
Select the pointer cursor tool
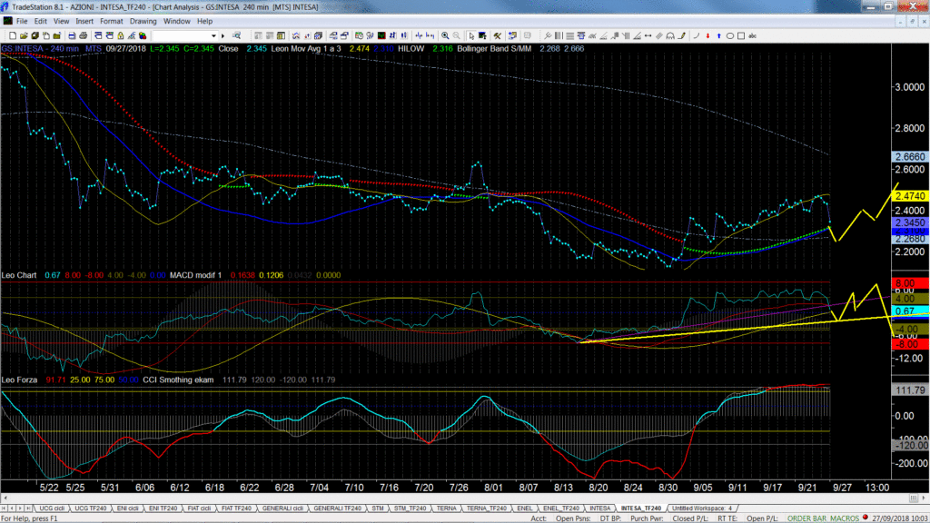(471, 36)
